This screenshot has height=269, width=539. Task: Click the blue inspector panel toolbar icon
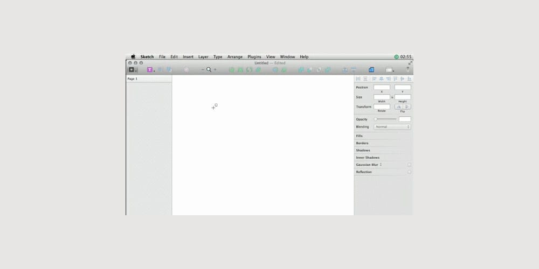tap(371, 69)
